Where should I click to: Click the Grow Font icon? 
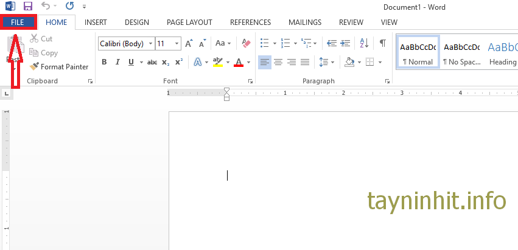(189, 43)
